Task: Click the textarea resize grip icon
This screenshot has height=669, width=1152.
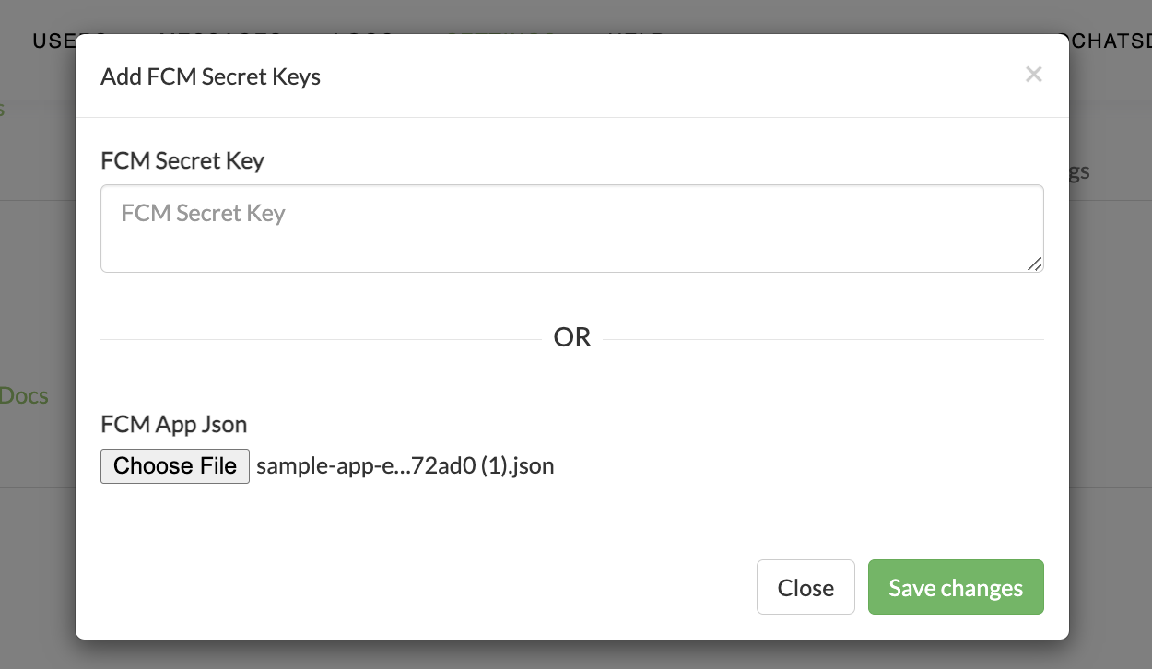Action: (x=1035, y=264)
